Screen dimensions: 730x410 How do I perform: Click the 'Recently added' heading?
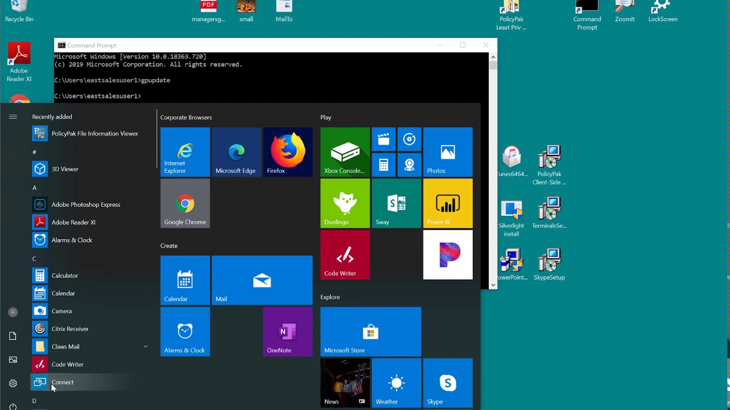(52, 117)
